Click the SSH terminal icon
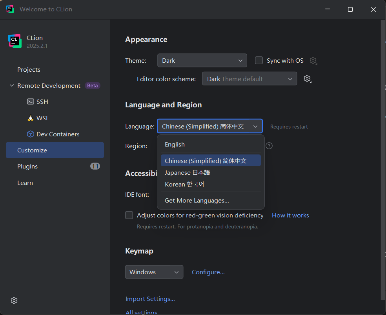 31,101
